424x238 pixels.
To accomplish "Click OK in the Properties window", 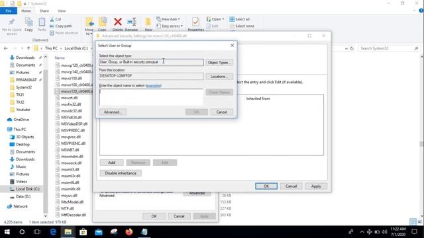I will pyautogui.click(x=154, y=216).
